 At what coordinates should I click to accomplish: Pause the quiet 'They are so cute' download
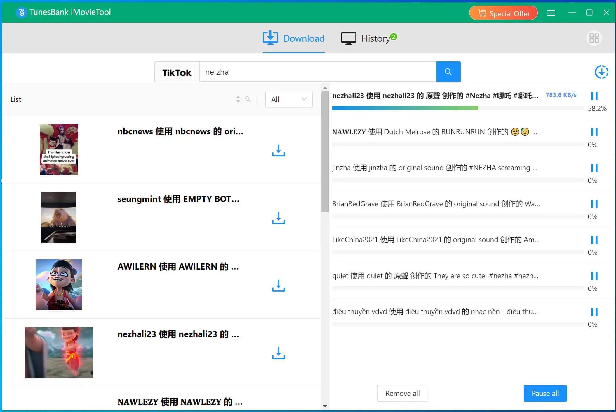(x=594, y=276)
